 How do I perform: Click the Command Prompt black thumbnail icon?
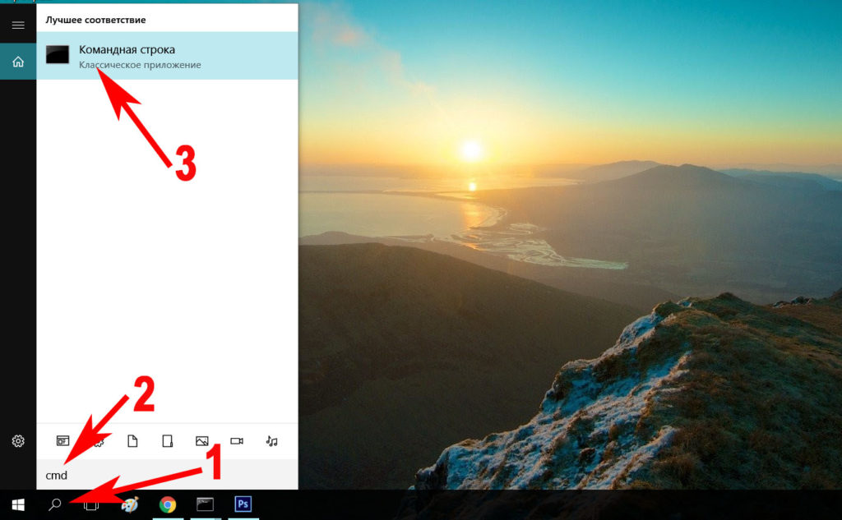(x=58, y=55)
